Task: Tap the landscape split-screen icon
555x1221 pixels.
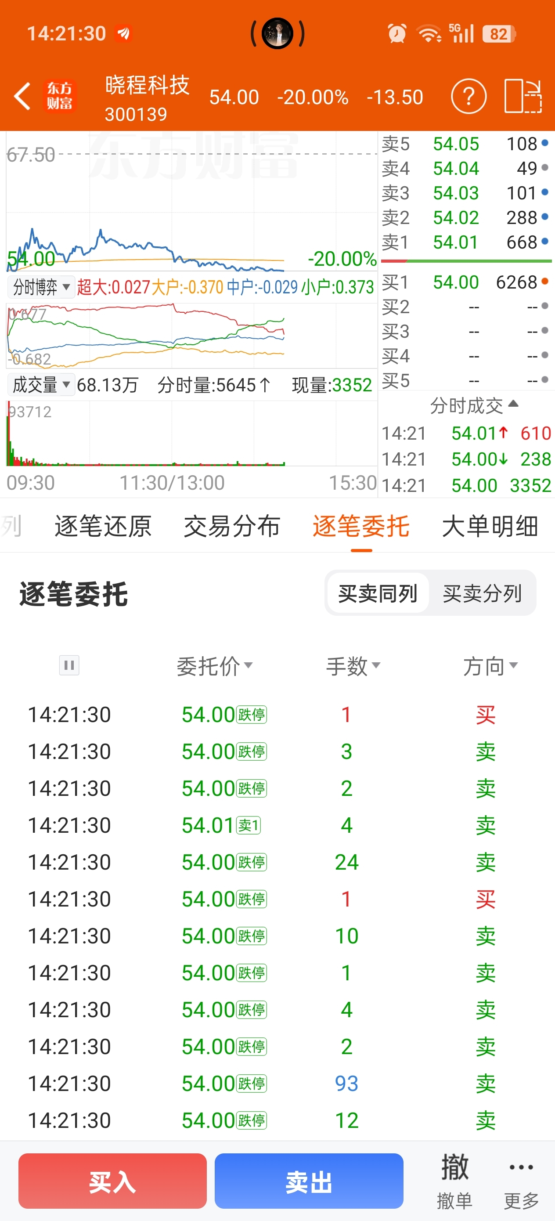Action: coord(523,96)
